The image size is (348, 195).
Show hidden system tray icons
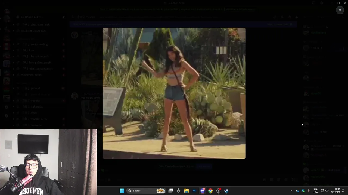291,191
